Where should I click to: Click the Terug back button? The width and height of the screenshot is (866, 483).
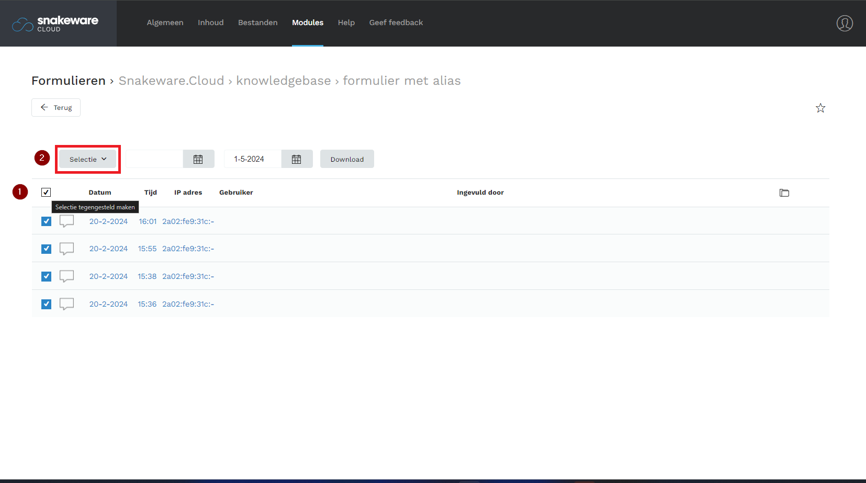tap(56, 107)
